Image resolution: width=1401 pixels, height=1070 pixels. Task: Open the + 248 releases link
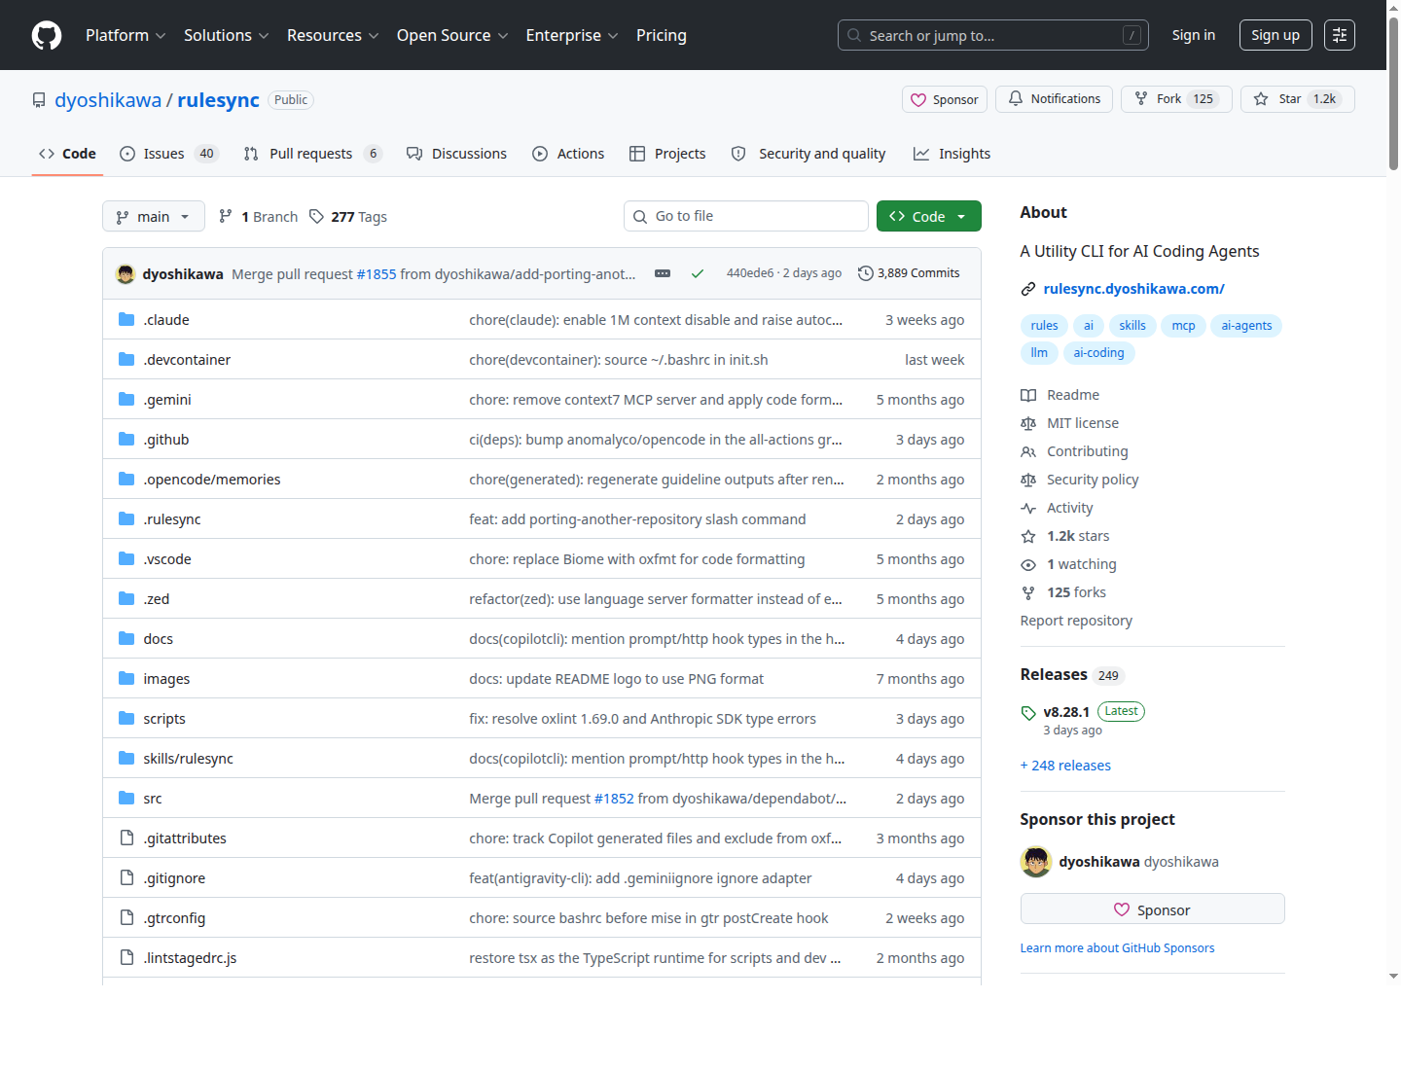click(1065, 766)
